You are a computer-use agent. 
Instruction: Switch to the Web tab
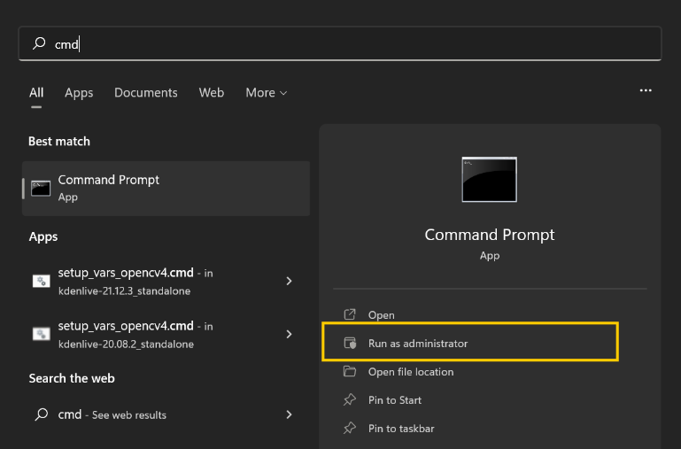(211, 92)
